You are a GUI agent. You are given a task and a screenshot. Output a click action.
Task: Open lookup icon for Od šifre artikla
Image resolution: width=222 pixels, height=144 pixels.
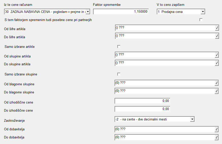(x=217, y=28)
